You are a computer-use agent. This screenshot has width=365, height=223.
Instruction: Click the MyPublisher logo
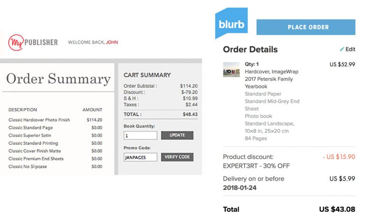tap(33, 42)
